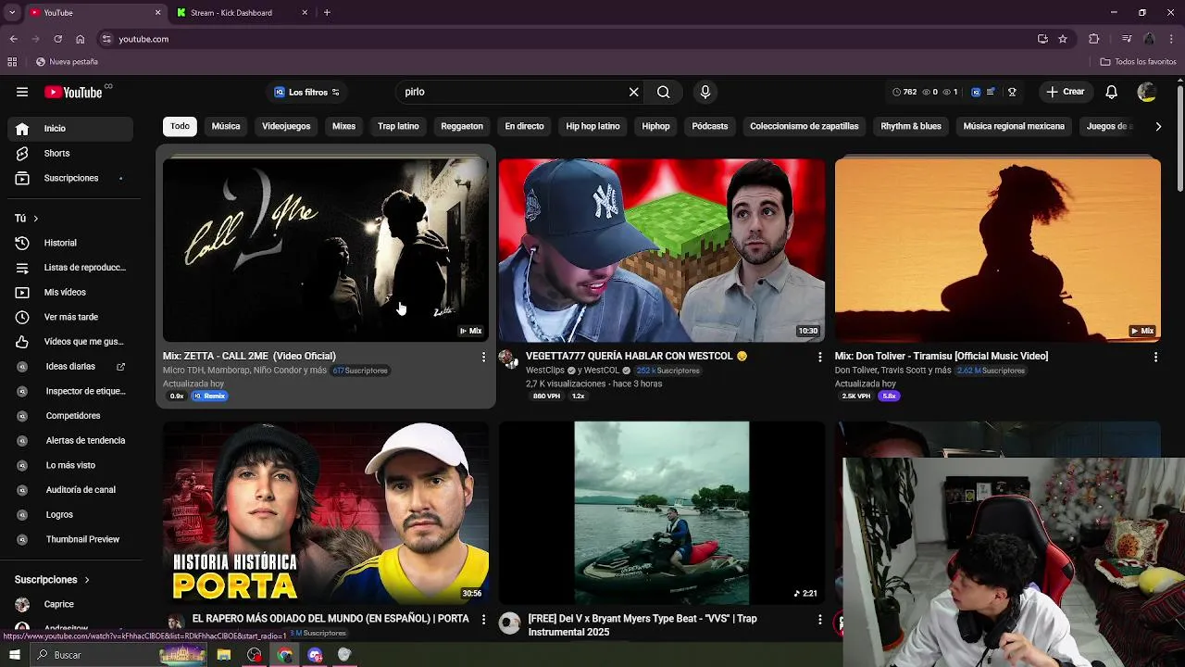Screen dimensions: 1185x667
Task: Start voice search with the microphone
Action: coord(705,92)
